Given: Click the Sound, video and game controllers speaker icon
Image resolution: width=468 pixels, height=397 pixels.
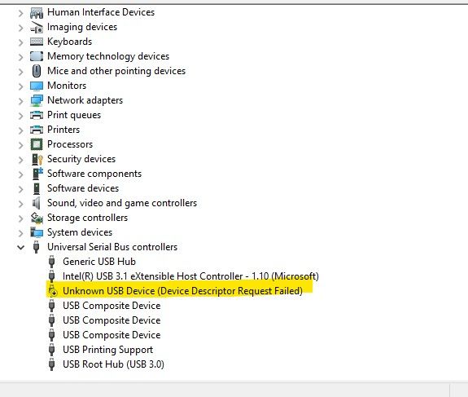Looking at the screenshot, I should (36, 203).
